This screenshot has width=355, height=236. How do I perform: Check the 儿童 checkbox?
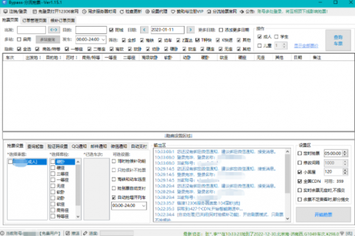260,46
